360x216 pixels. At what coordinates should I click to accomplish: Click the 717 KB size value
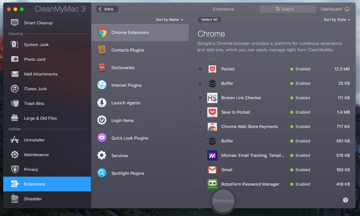point(343,127)
